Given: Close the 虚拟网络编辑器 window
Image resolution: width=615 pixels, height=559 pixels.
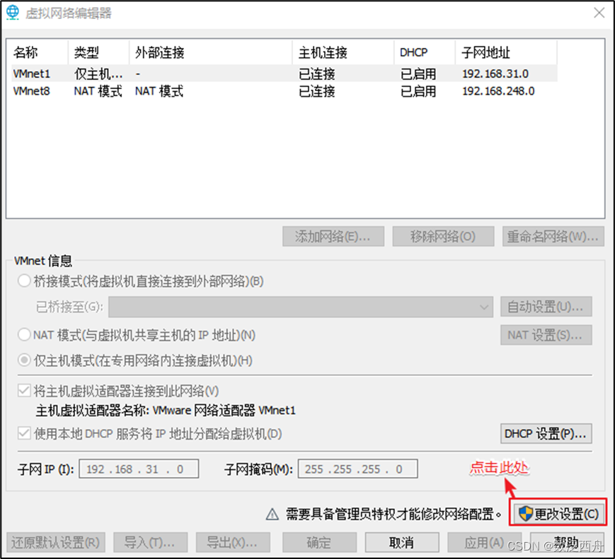Looking at the screenshot, I should tap(599, 13).
